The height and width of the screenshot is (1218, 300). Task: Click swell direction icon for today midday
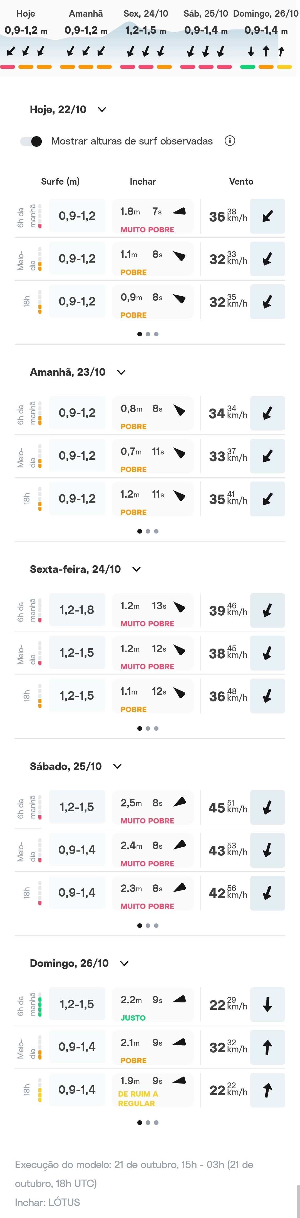[179, 256]
